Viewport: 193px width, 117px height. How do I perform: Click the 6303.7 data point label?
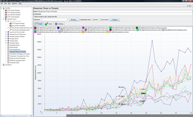tap(122, 87)
